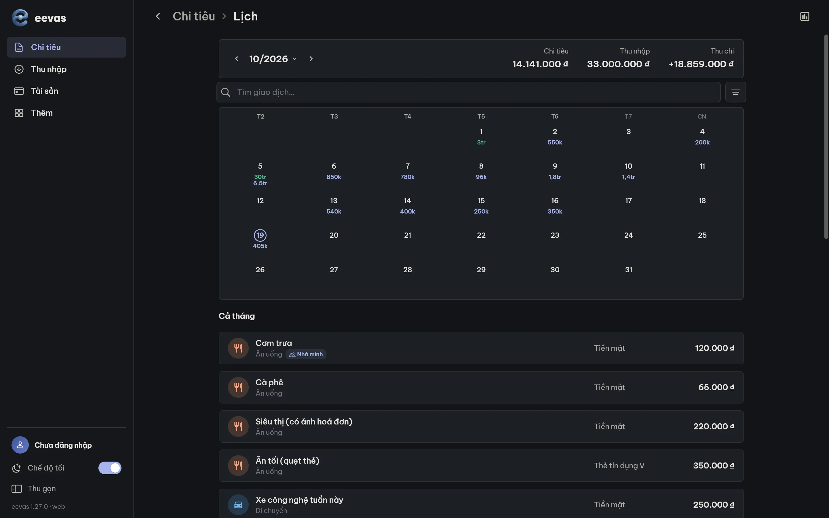Click the 33.000.000 đ Thu nhập total
829x518 pixels.
pos(618,64)
